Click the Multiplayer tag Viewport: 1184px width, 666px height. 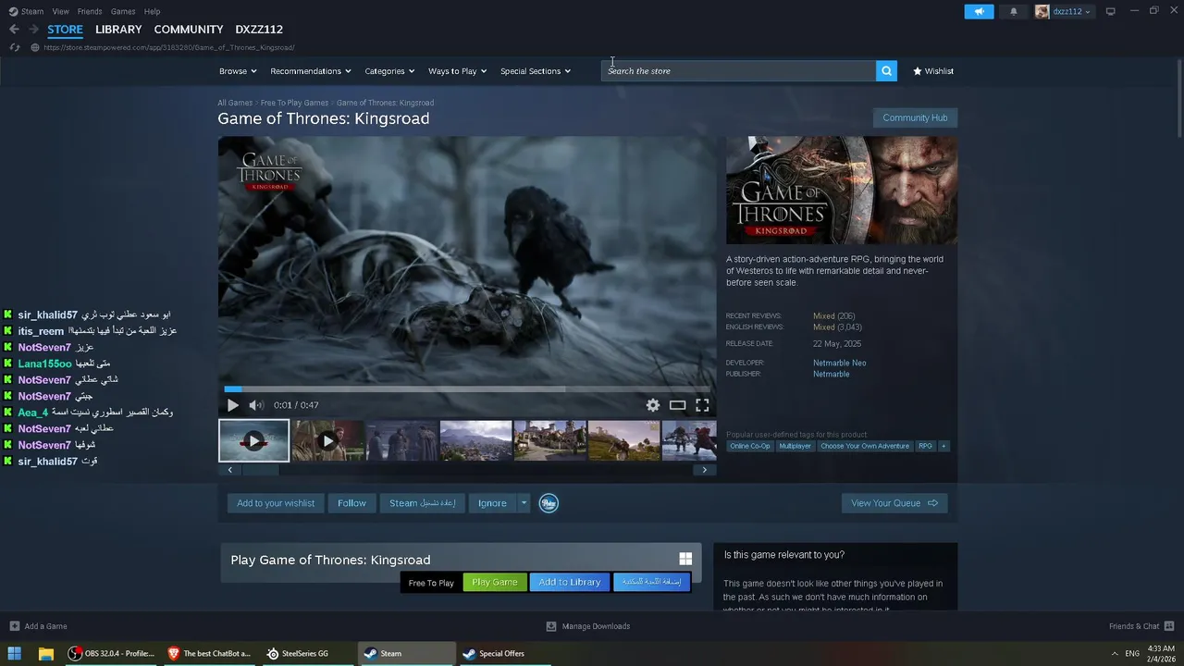pyautogui.click(x=795, y=446)
